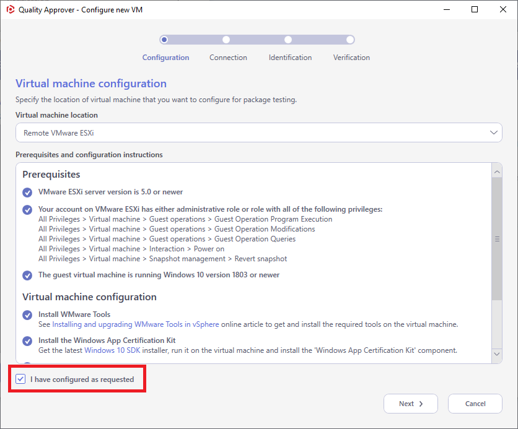This screenshot has height=429, width=518.
Task: Click the Configuration step dot in progress bar
Action: [164, 40]
